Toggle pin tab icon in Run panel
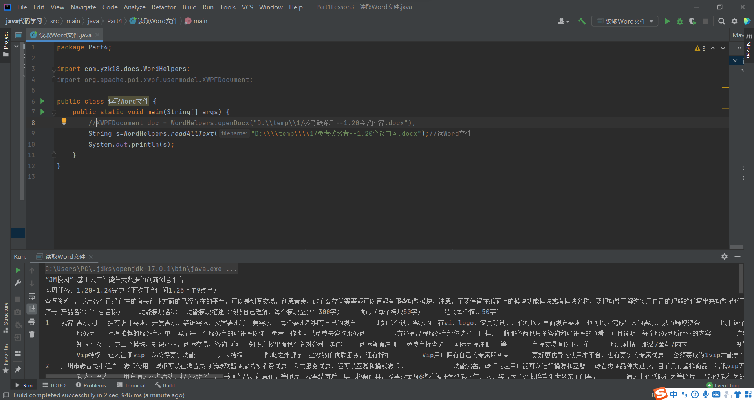Screen dimensions: 754x400 pos(18,369)
